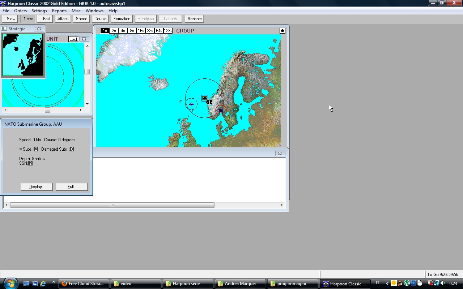The image size is (463, 289).
Task: Click message window horizontal scrollbar thumb
Action: [x=112, y=205]
